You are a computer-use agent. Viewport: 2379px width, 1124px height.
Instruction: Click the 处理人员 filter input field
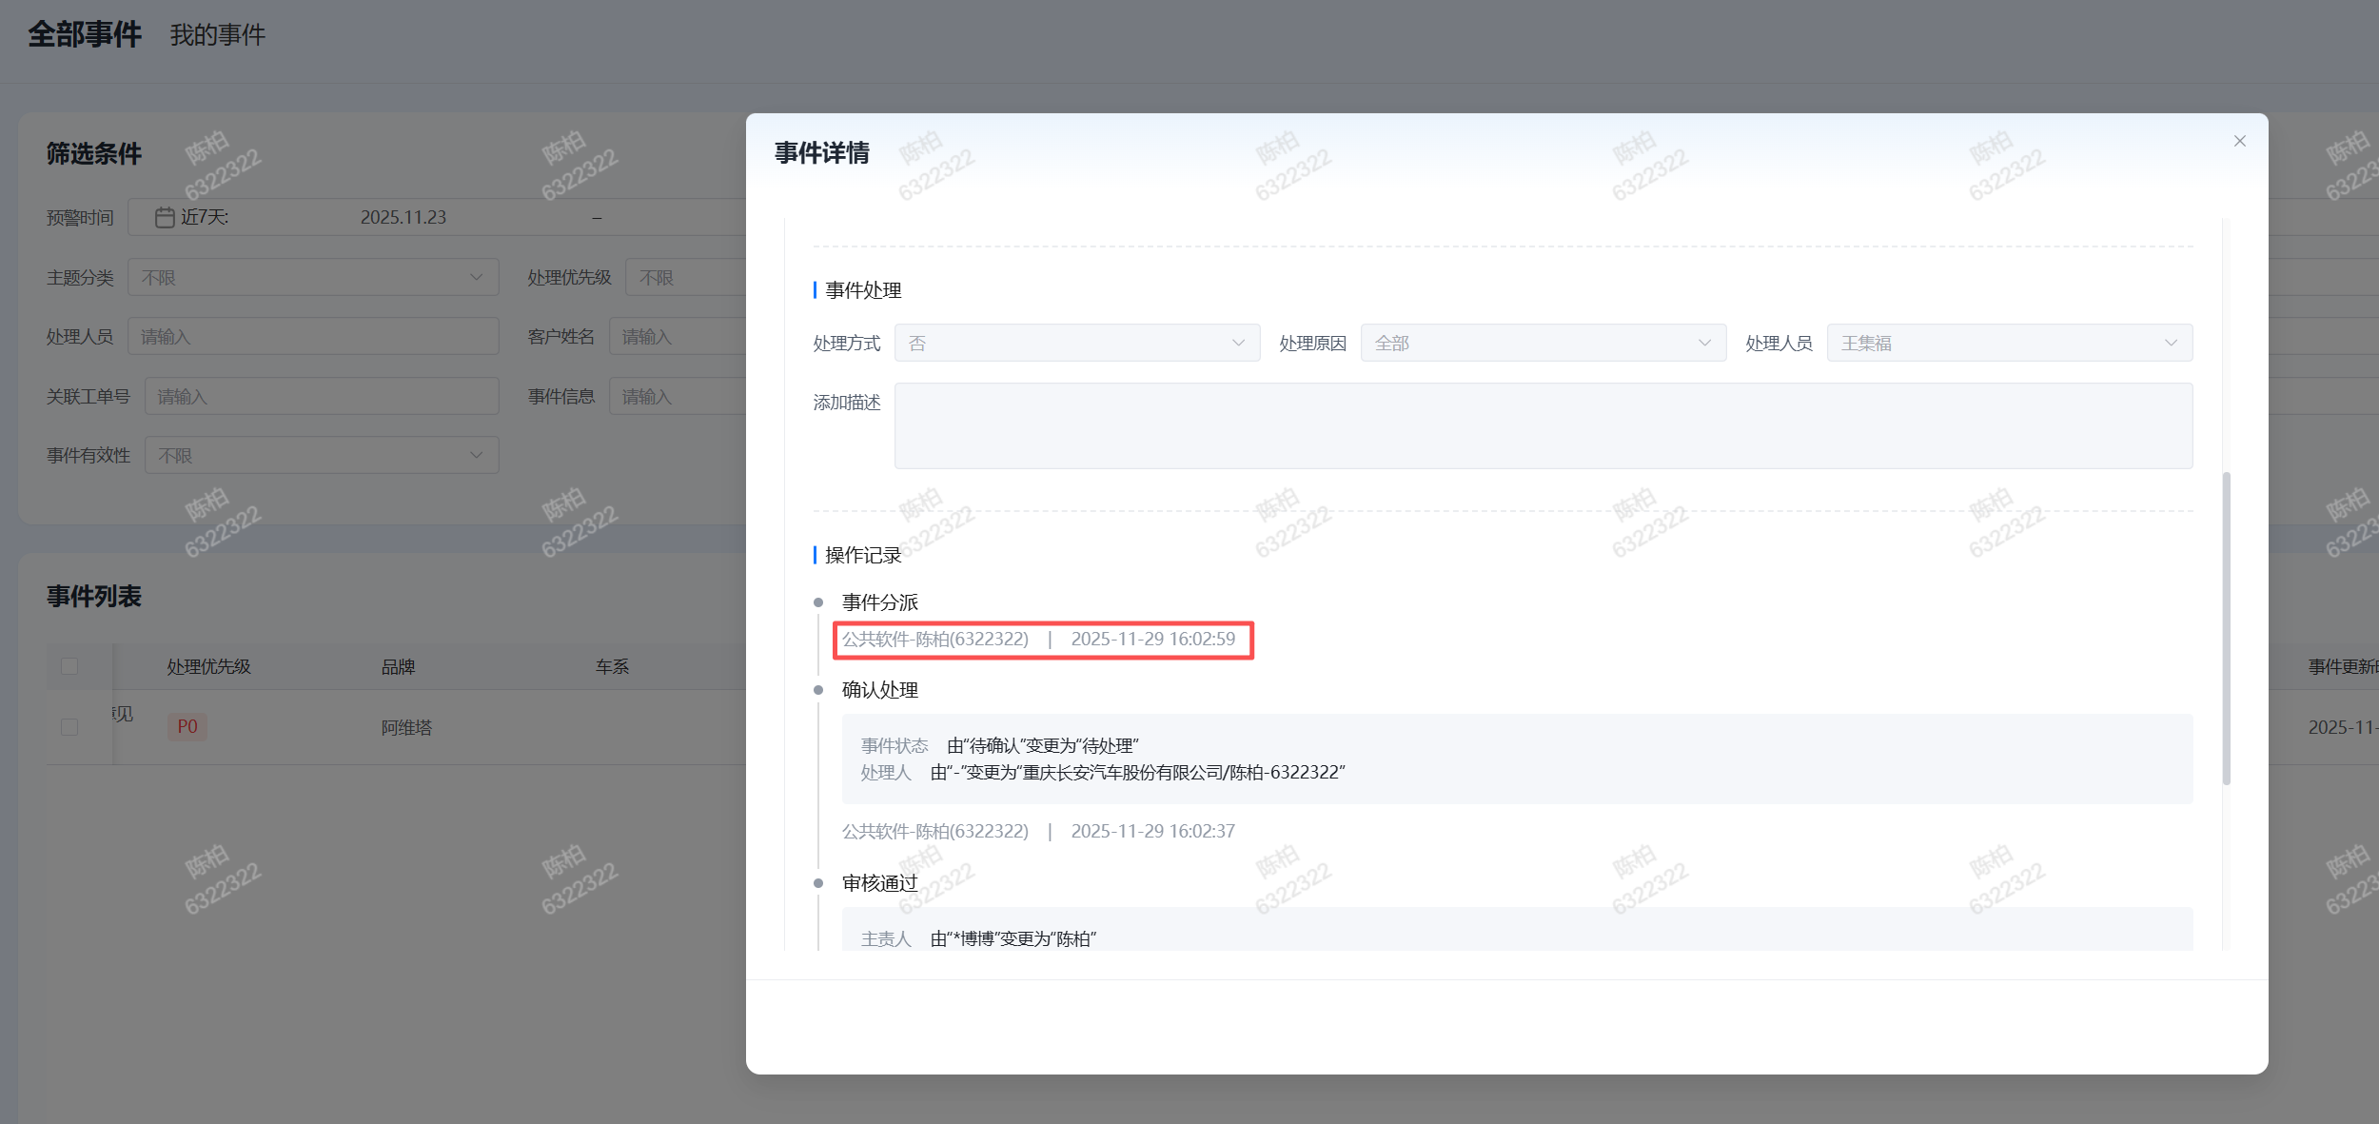click(313, 336)
